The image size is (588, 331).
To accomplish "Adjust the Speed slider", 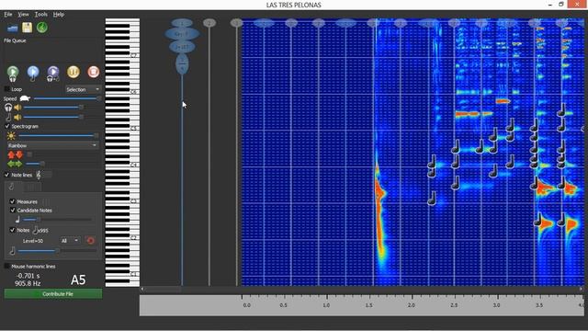I will click(x=67, y=98).
